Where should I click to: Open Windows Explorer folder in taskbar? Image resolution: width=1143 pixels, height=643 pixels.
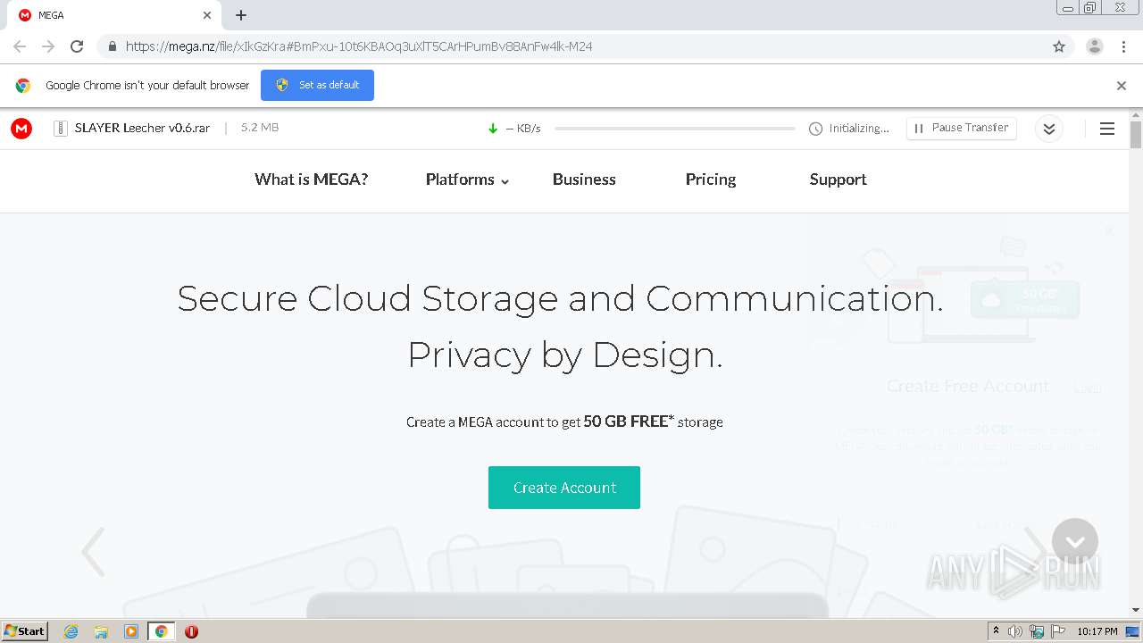click(x=101, y=631)
